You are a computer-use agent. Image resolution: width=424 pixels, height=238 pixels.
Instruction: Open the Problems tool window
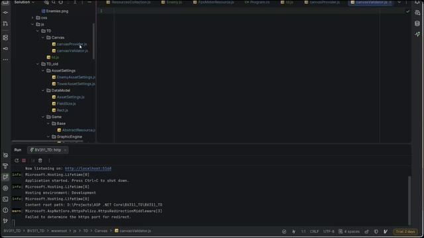5,210
